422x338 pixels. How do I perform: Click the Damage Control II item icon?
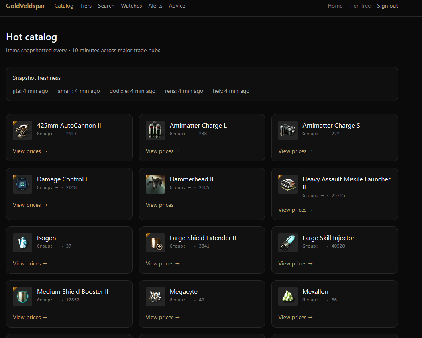22,184
